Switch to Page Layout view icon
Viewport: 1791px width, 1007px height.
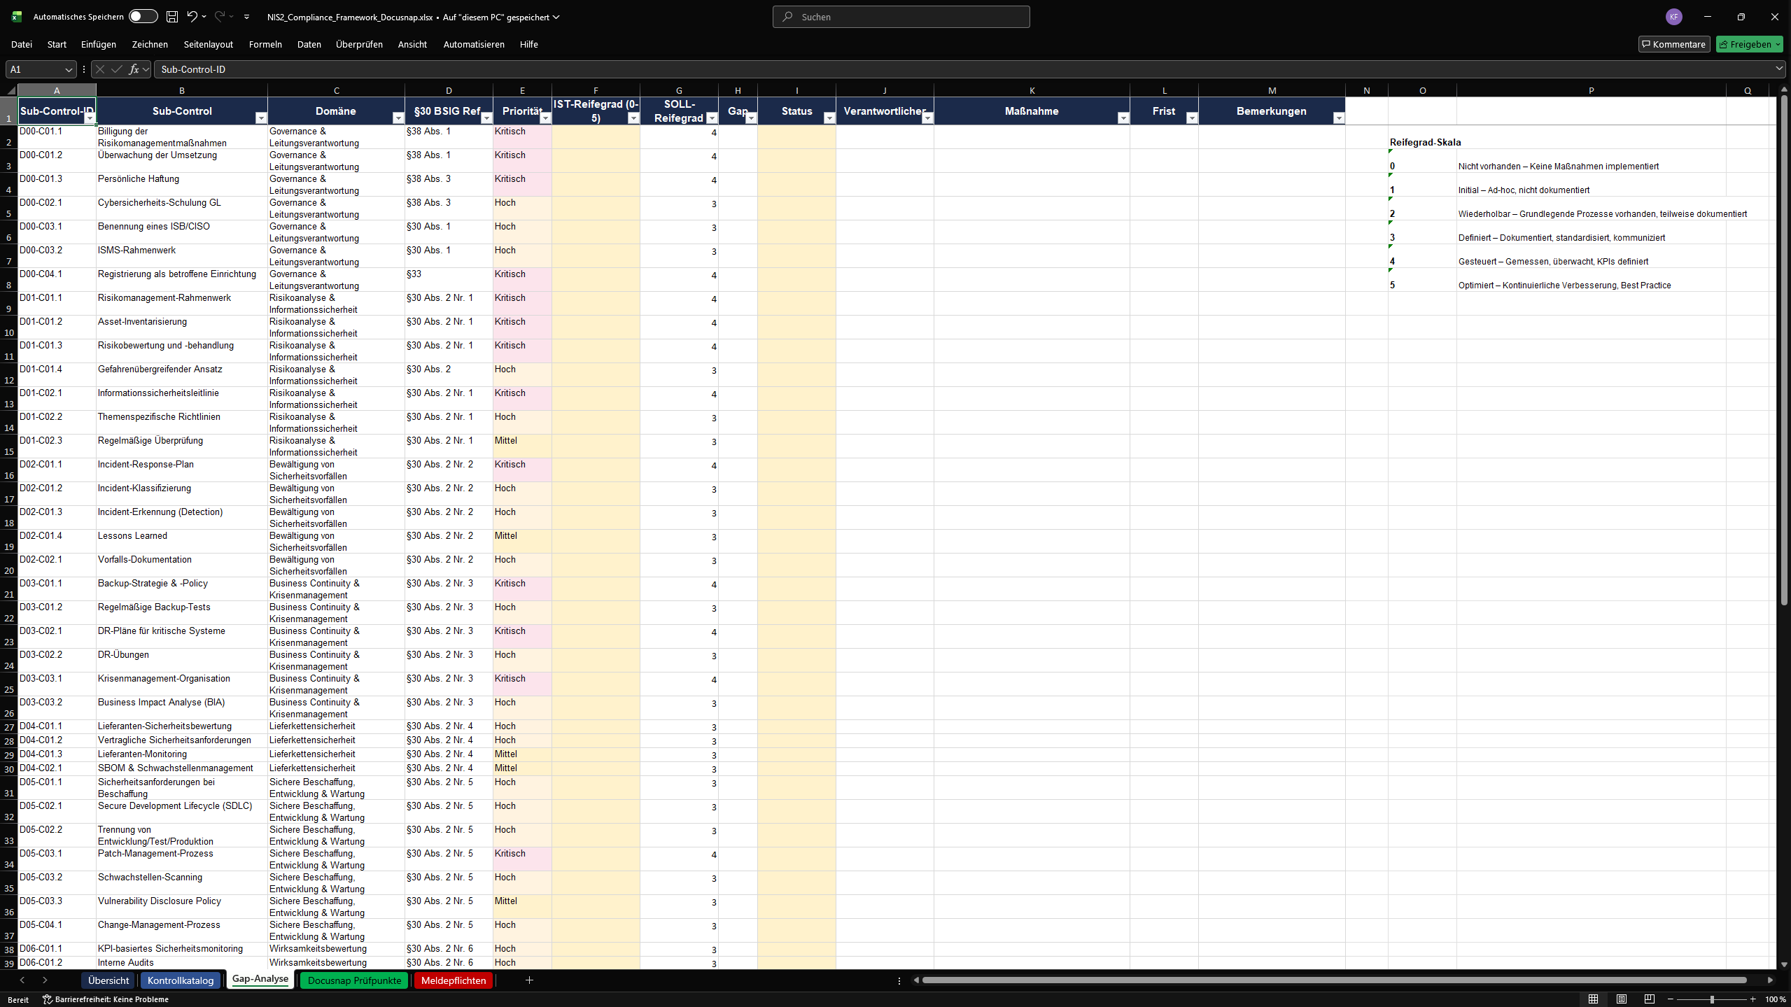pyautogui.click(x=1621, y=999)
